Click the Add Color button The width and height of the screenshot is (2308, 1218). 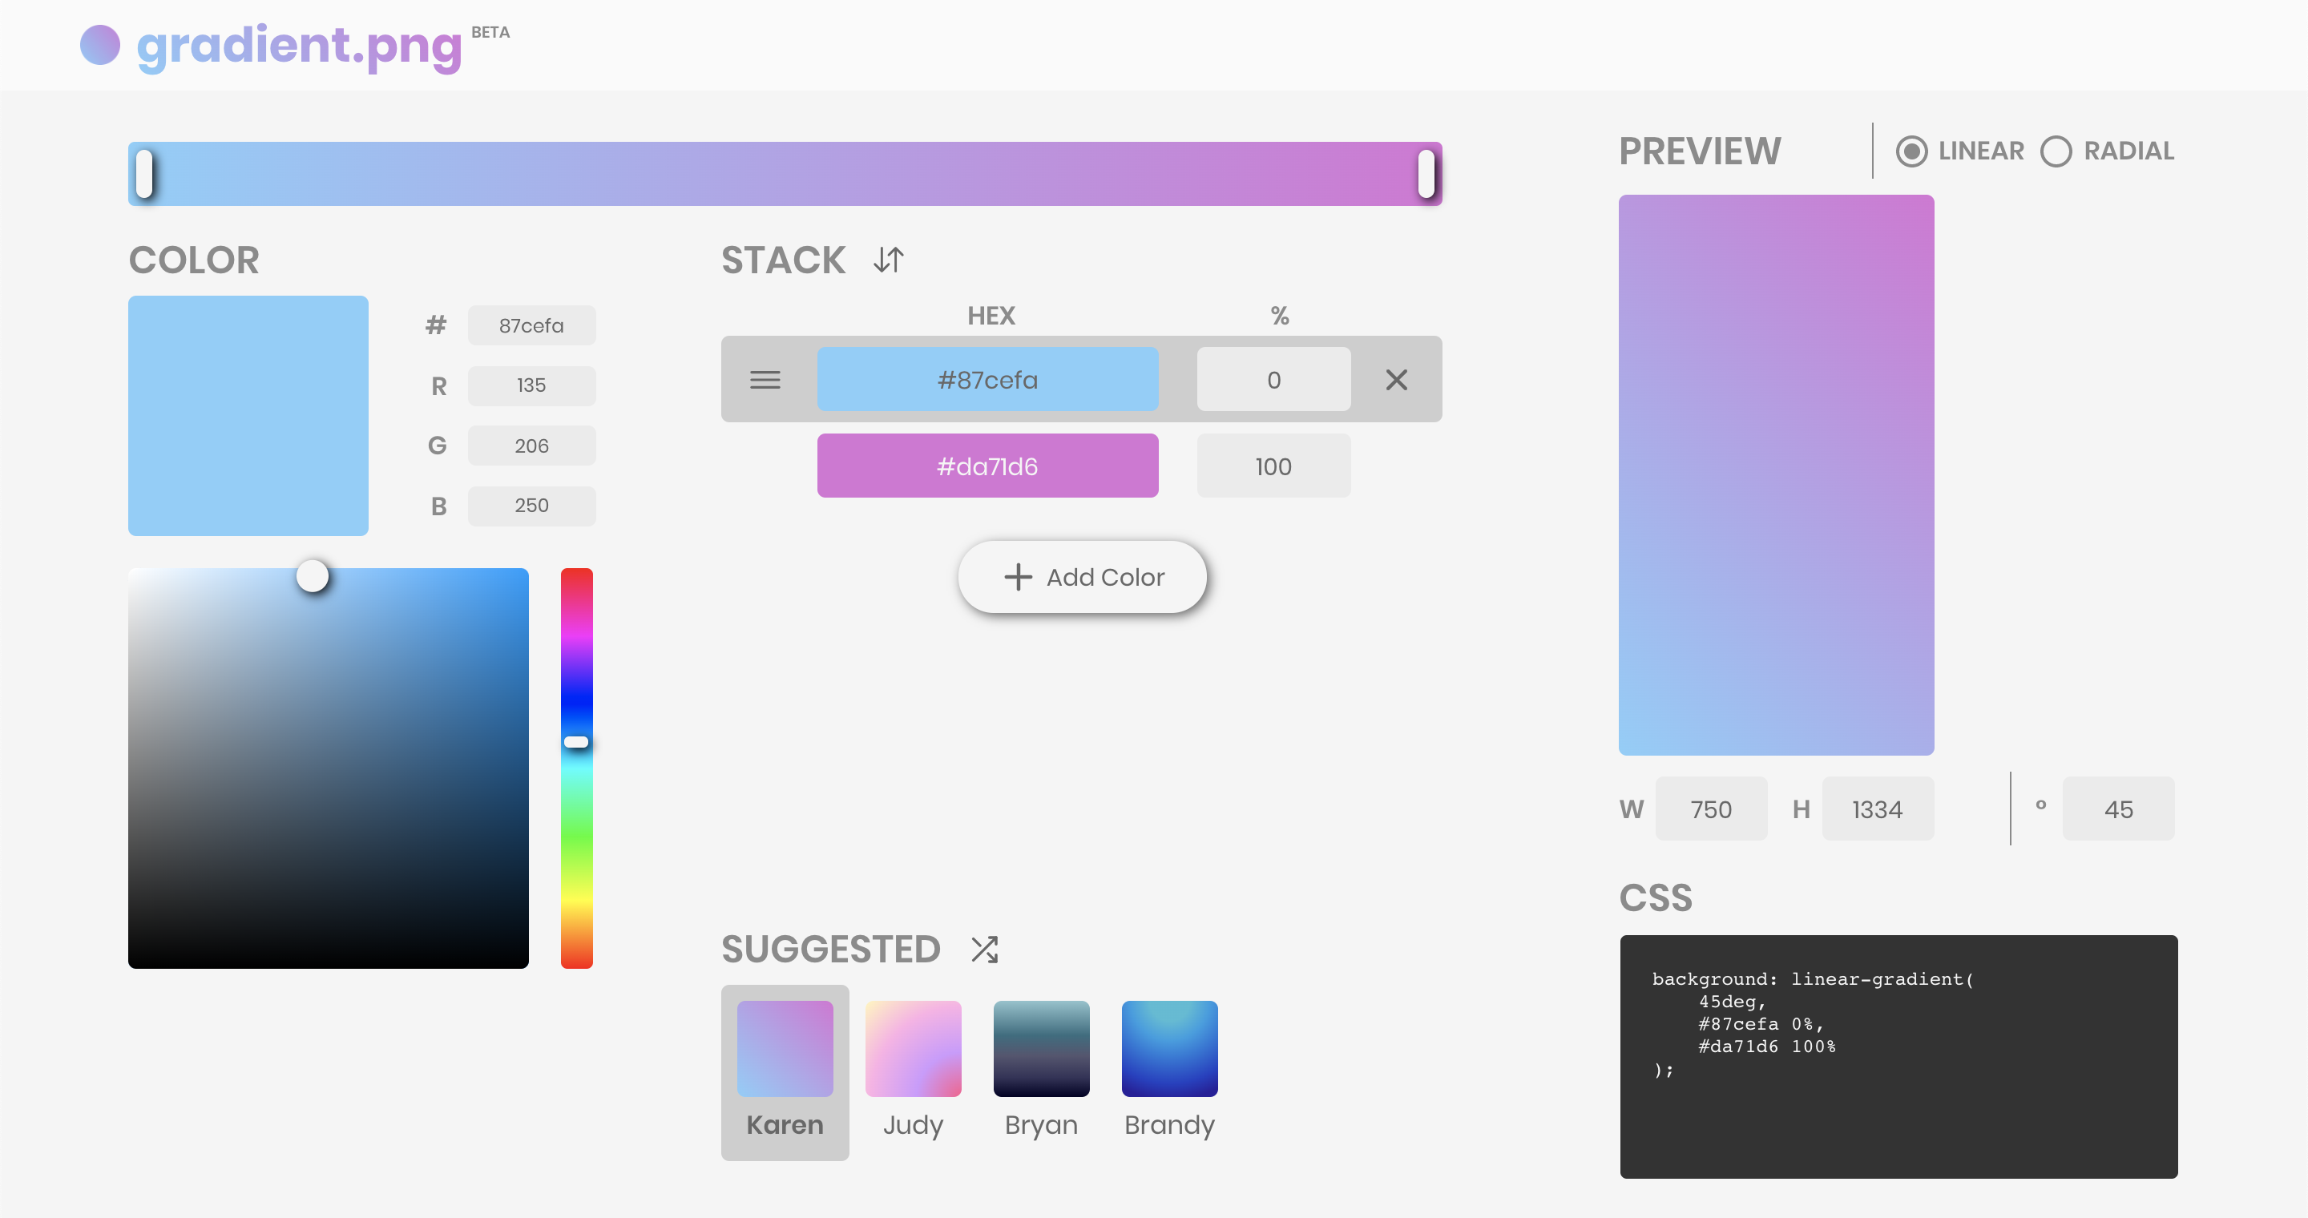click(x=1081, y=577)
